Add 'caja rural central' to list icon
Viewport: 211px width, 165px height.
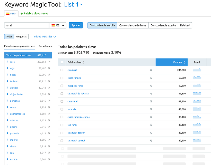(x=151, y=141)
